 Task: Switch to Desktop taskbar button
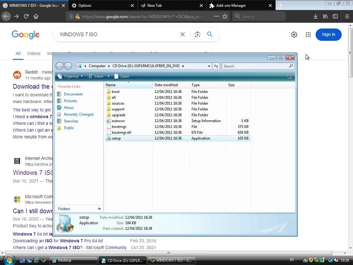click(73, 260)
